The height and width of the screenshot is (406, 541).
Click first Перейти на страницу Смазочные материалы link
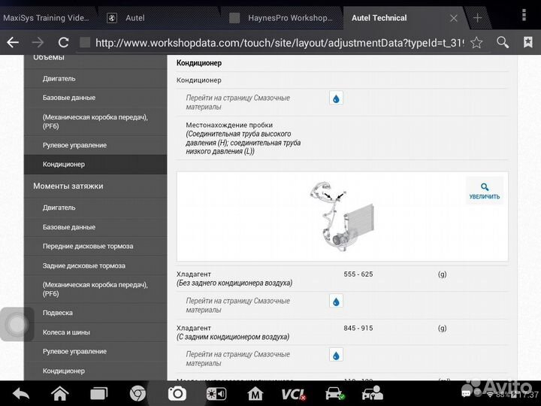[237, 102]
